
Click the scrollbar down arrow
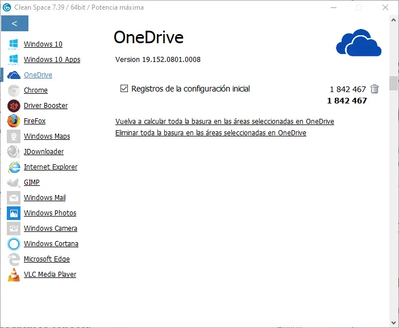click(x=393, y=322)
